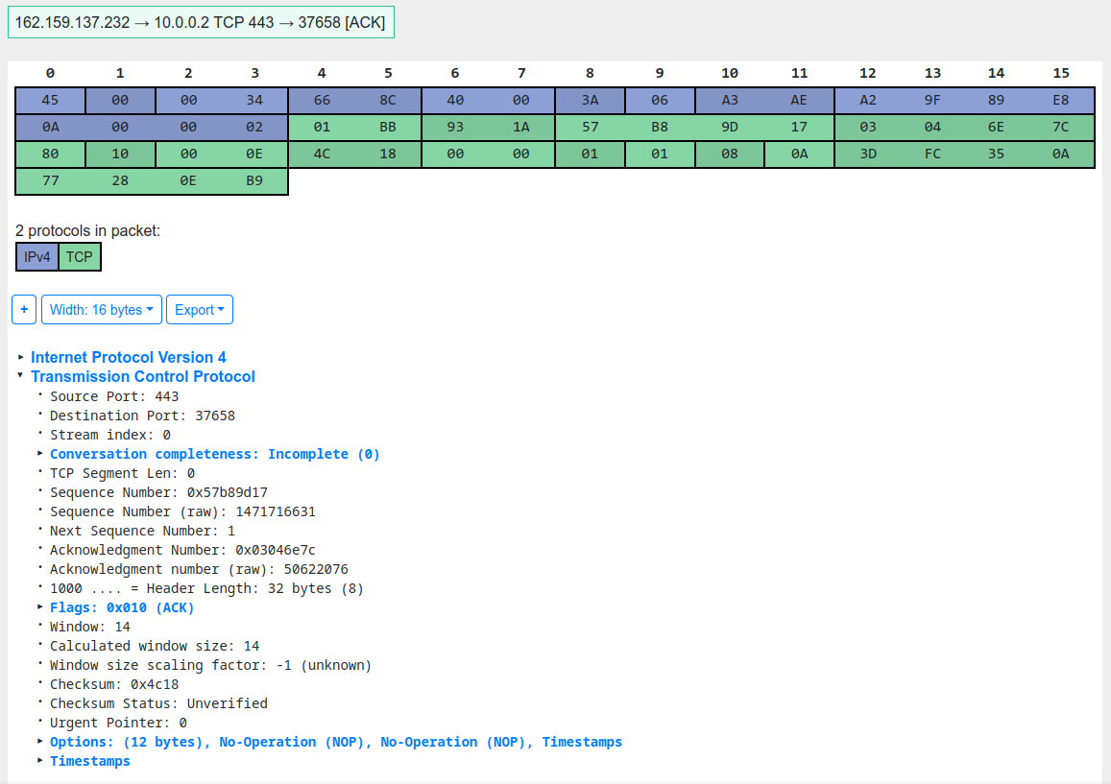
Task: Click the plus button next to Width
Action: click(23, 309)
